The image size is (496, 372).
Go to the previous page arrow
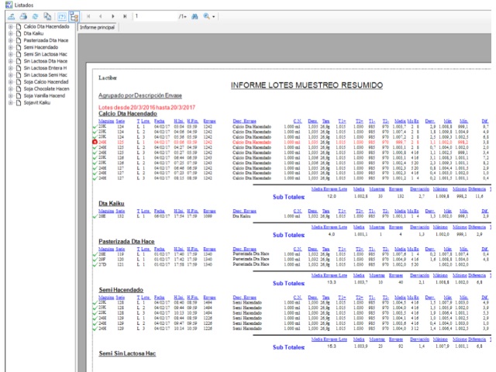(101, 16)
